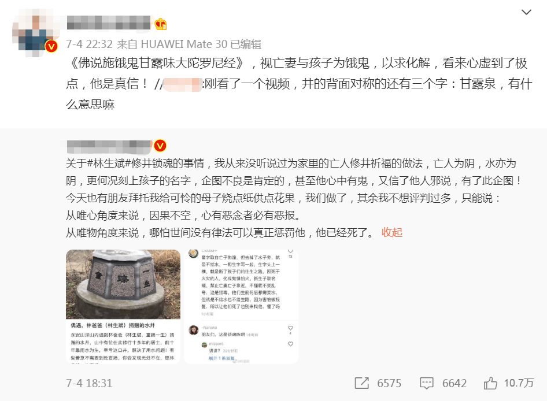The height and width of the screenshot is (401, 547).
Task: Click the 10.7万 likes count
Action: [x=519, y=383]
